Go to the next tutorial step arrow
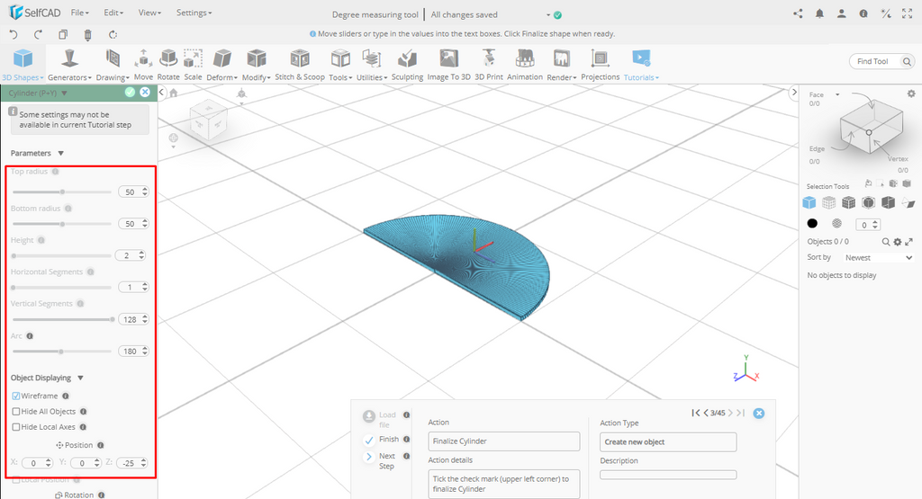The height and width of the screenshot is (499, 922). pyautogui.click(x=730, y=414)
